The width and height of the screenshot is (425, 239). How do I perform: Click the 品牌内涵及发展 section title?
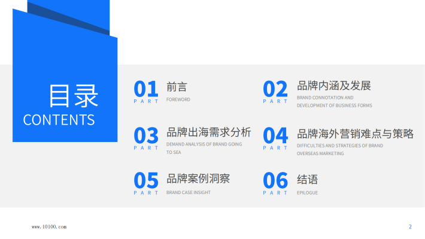(334, 86)
